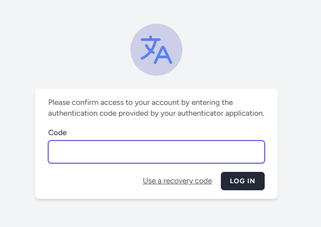This screenshot has height=227, width=321.
Task: Click the text "authenticator application" in the instructions
Action: (221, 113)
